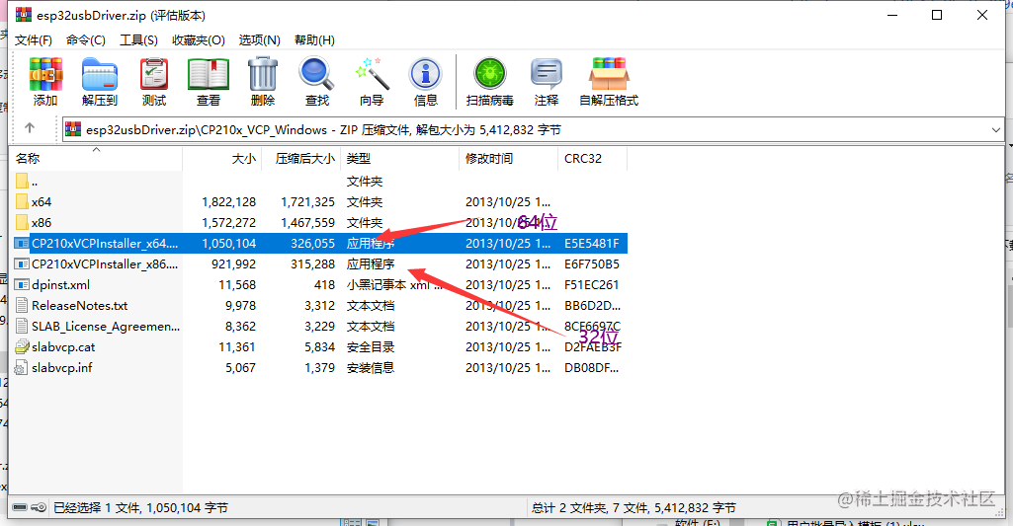Run the 测试 (Test) archive tool
This screenshot has height=526, width=1013.
click(154, 81)
